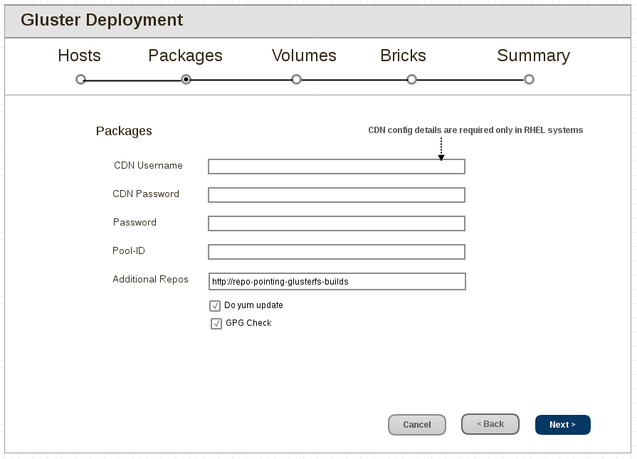Click inside the CDN Username field
Image resolution: width=637 pixels, height=459 pixels.
pyautogui.click(x=336, y=166)
